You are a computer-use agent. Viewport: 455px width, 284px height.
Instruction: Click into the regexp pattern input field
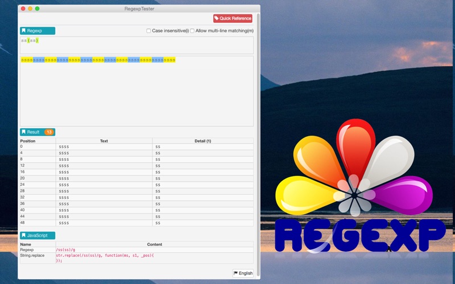click(x=136, y=45)
